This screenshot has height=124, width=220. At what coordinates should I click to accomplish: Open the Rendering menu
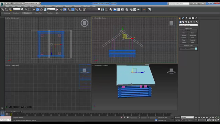68,6
